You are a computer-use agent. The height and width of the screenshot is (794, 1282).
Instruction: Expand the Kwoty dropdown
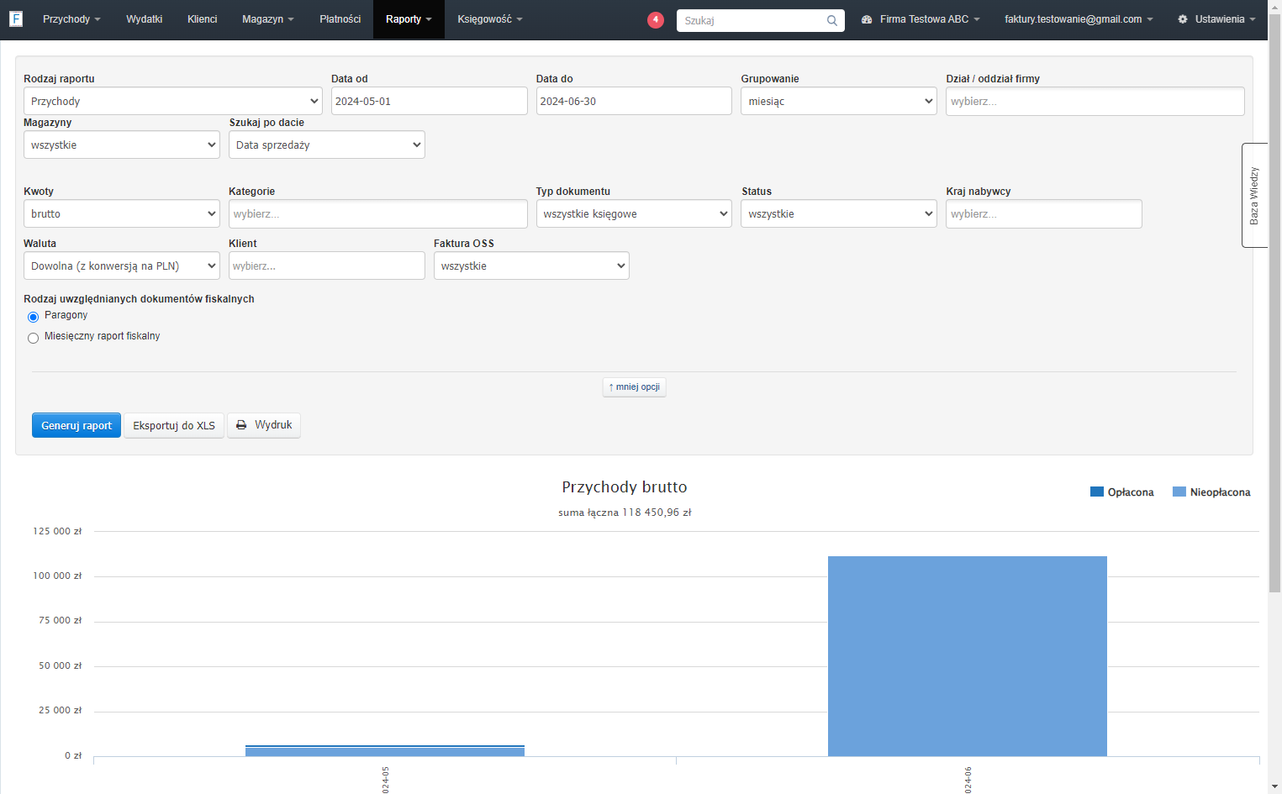(x=122, y=213)
